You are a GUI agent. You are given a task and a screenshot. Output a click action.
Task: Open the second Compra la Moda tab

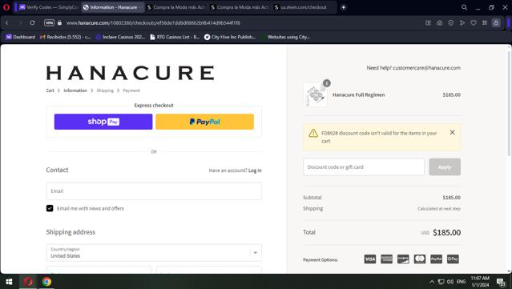pyautogui.click(x=240, y=7)
